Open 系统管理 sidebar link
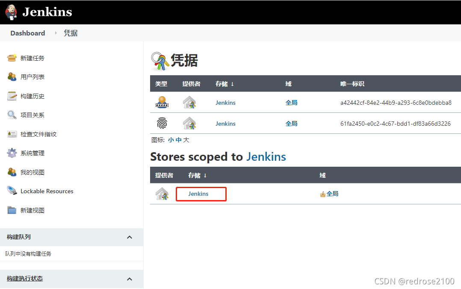 point(33,153)
